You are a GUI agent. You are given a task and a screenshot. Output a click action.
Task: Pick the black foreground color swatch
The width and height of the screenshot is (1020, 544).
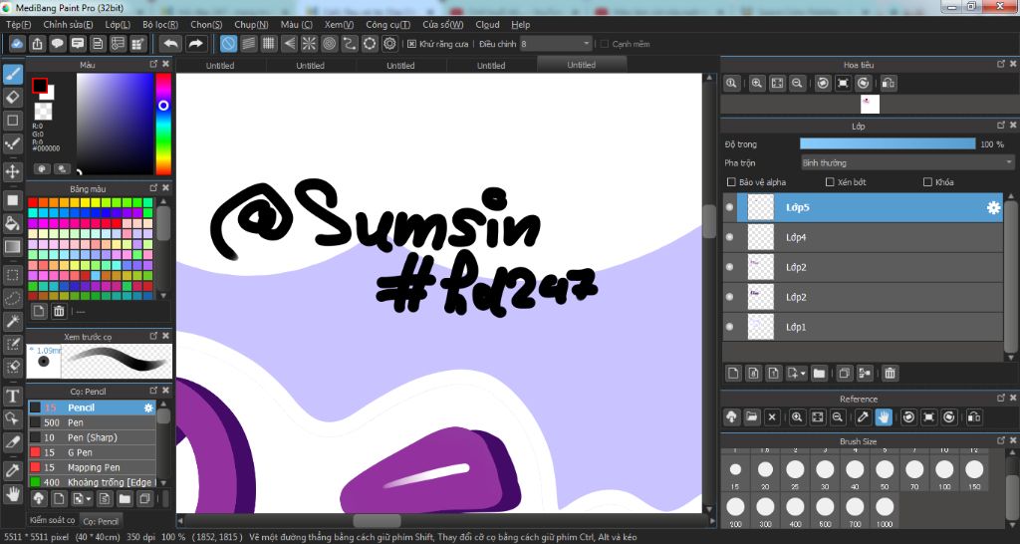point(40,86)
